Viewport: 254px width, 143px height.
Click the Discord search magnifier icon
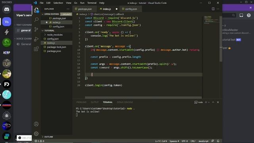click(x=233, y=15)
